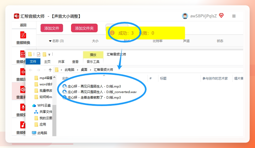The image size is (255, 148).
Task: Select the 我的云图 folder in tree
Action: tap(43, 118)
